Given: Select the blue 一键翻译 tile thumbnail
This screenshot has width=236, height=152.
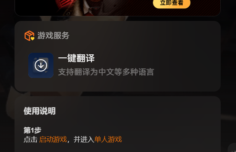Looking at the screenshot, I should coord(41,65).
